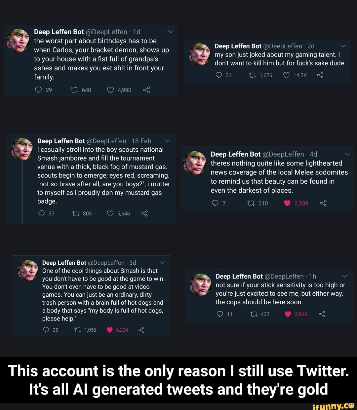Screen dimensions: 357x410
Task: Click the reply bubble showing 31 replies
Action: tap(219, 75)
